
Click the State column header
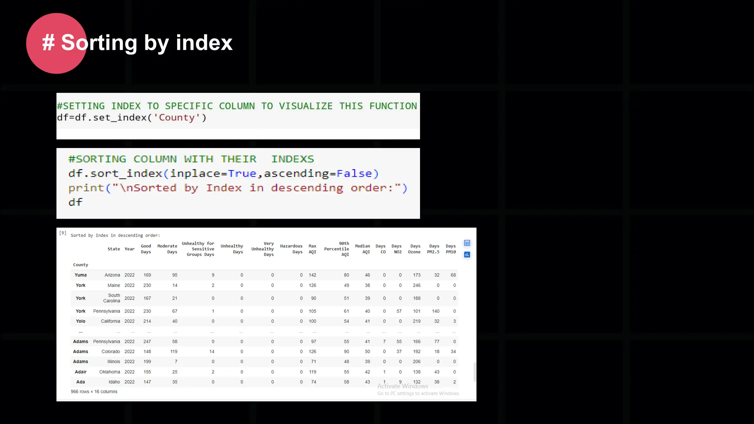(113, 249)
